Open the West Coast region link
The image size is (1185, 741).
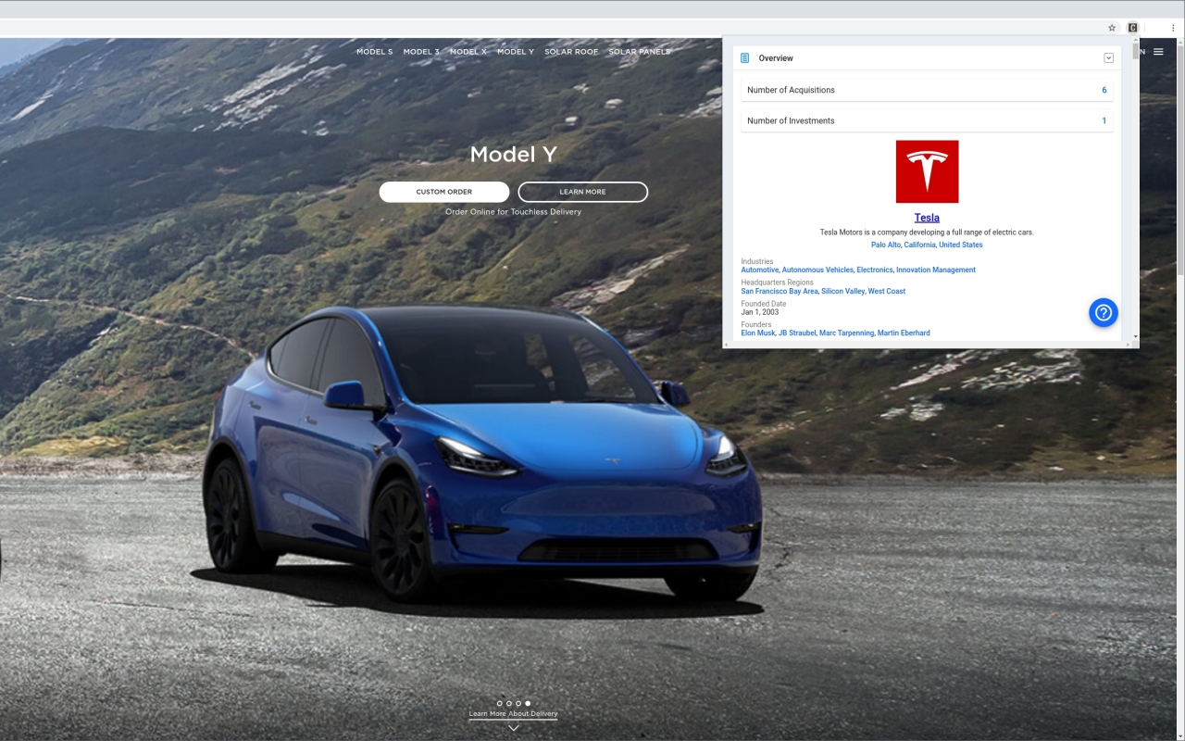(x=887, y=292)
